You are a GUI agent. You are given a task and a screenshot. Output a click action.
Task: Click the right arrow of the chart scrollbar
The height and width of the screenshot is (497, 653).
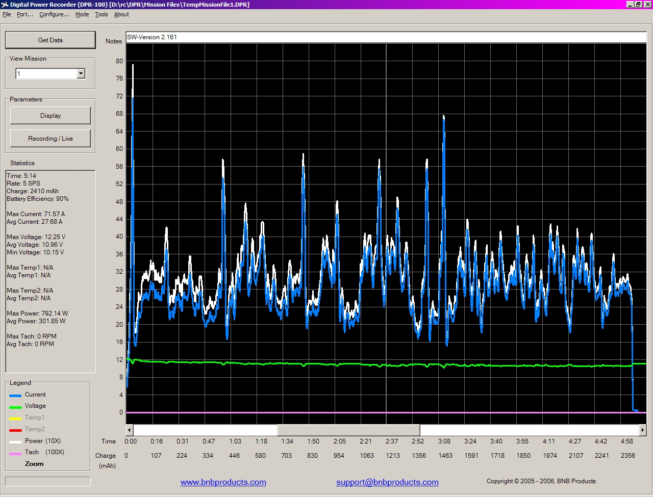(643, 430)
